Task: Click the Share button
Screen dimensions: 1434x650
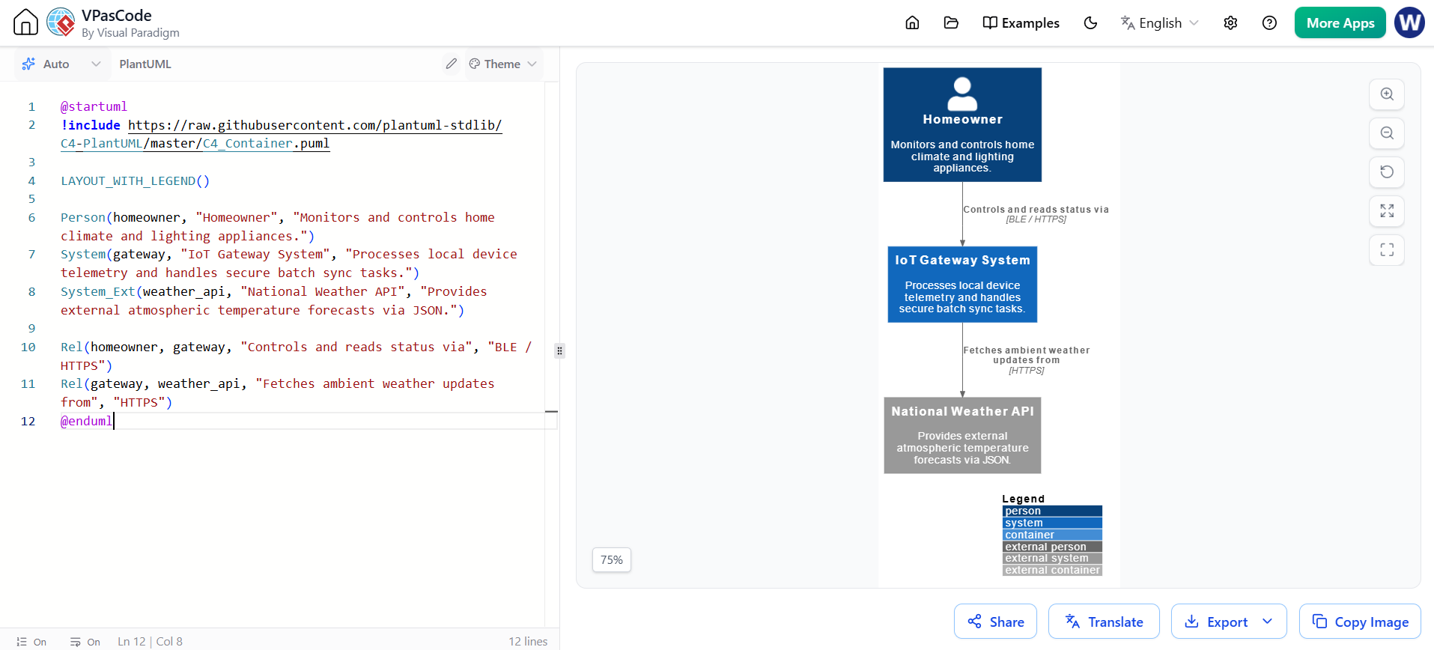Action: coord(995,622)
